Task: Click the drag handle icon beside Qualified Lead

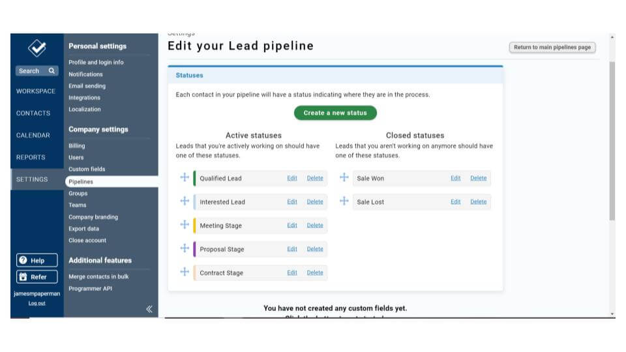Action: (185, 177)
